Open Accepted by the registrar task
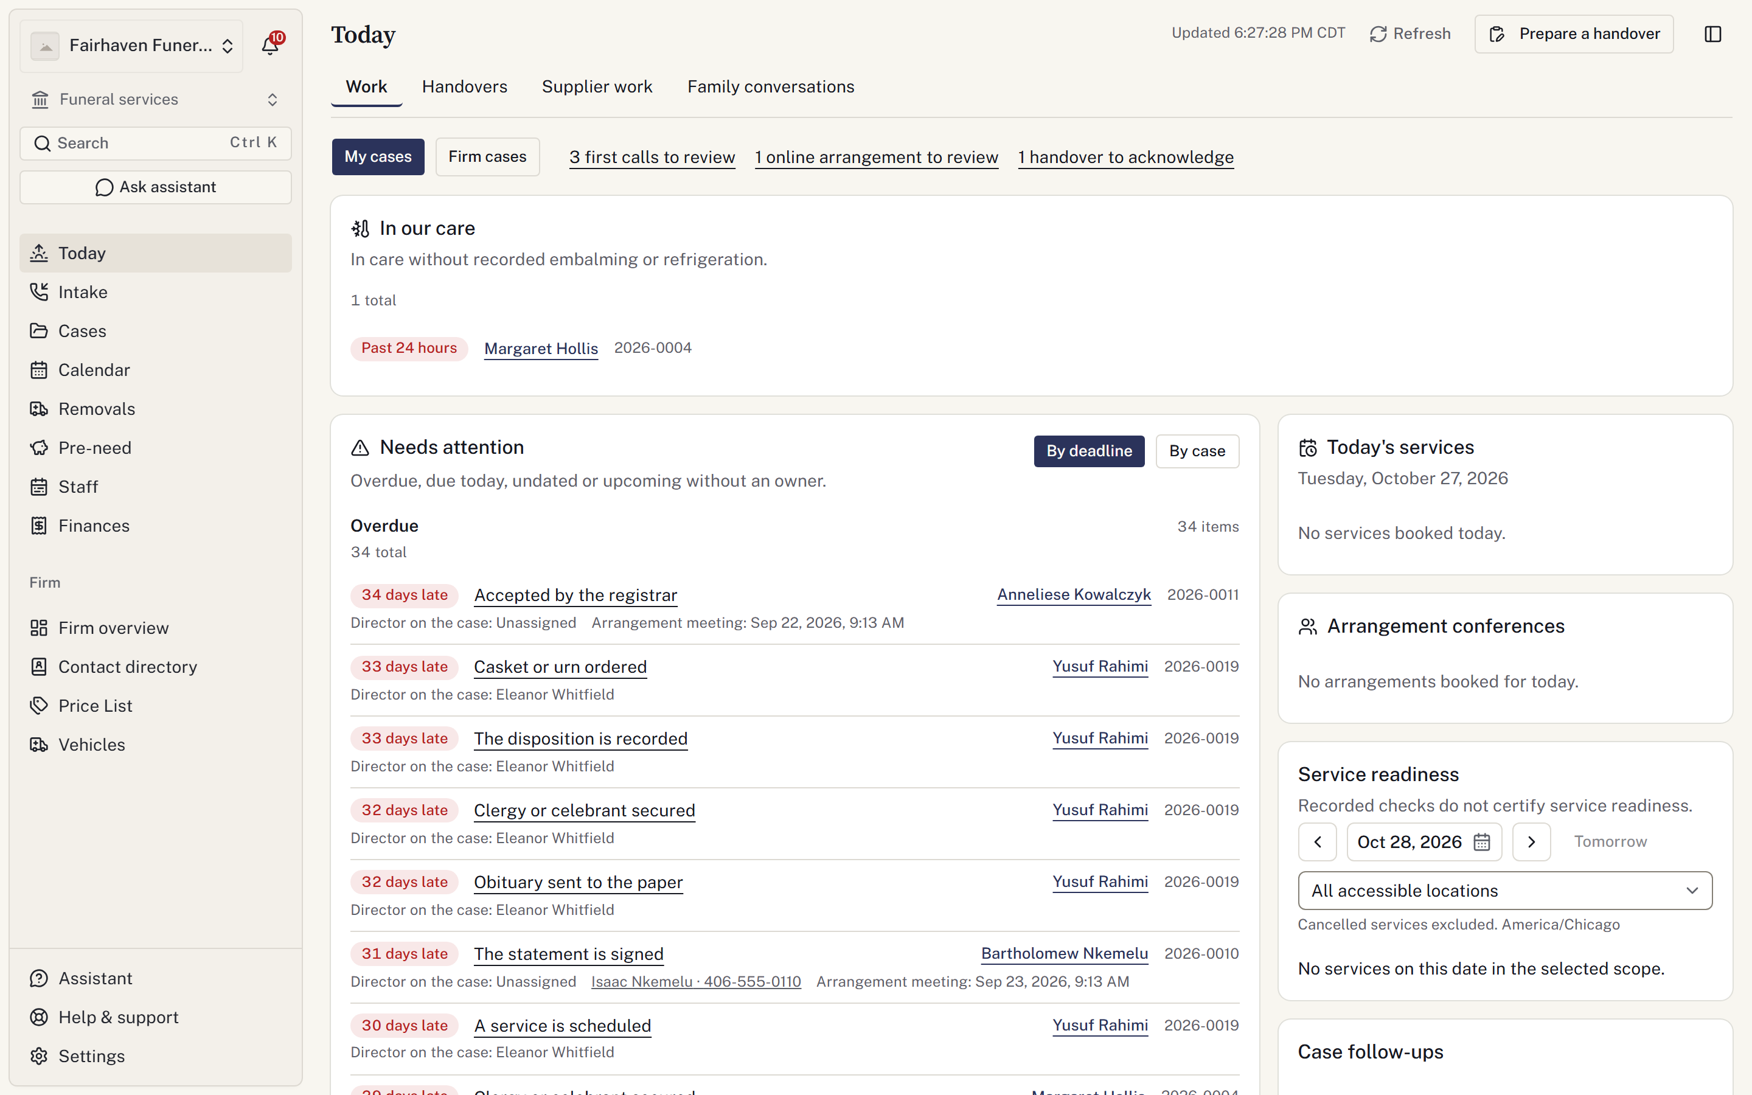Image resolution: width=1752 pixels, height=1095 pixels. [575, 596]
